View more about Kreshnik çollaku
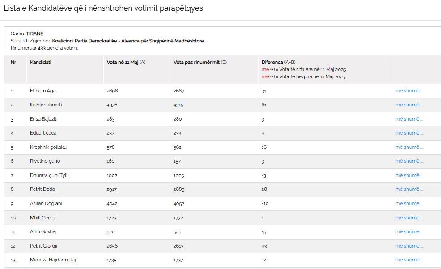This screenshot has width=441, height=269. 409,147
